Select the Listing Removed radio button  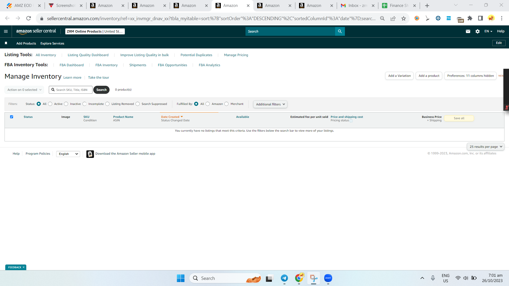coord(107,104)
